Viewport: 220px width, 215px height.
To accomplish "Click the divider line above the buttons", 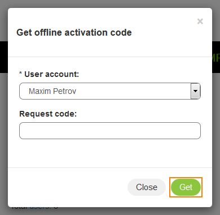I will [x=110, y=167].
